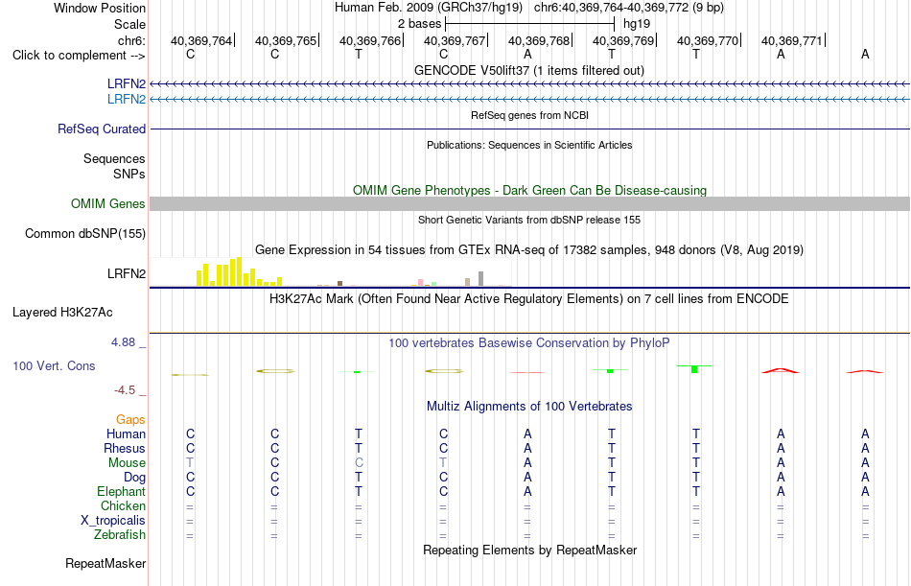Select the gray OMIM Genes bar
The image size is (911, 586).
530,203
